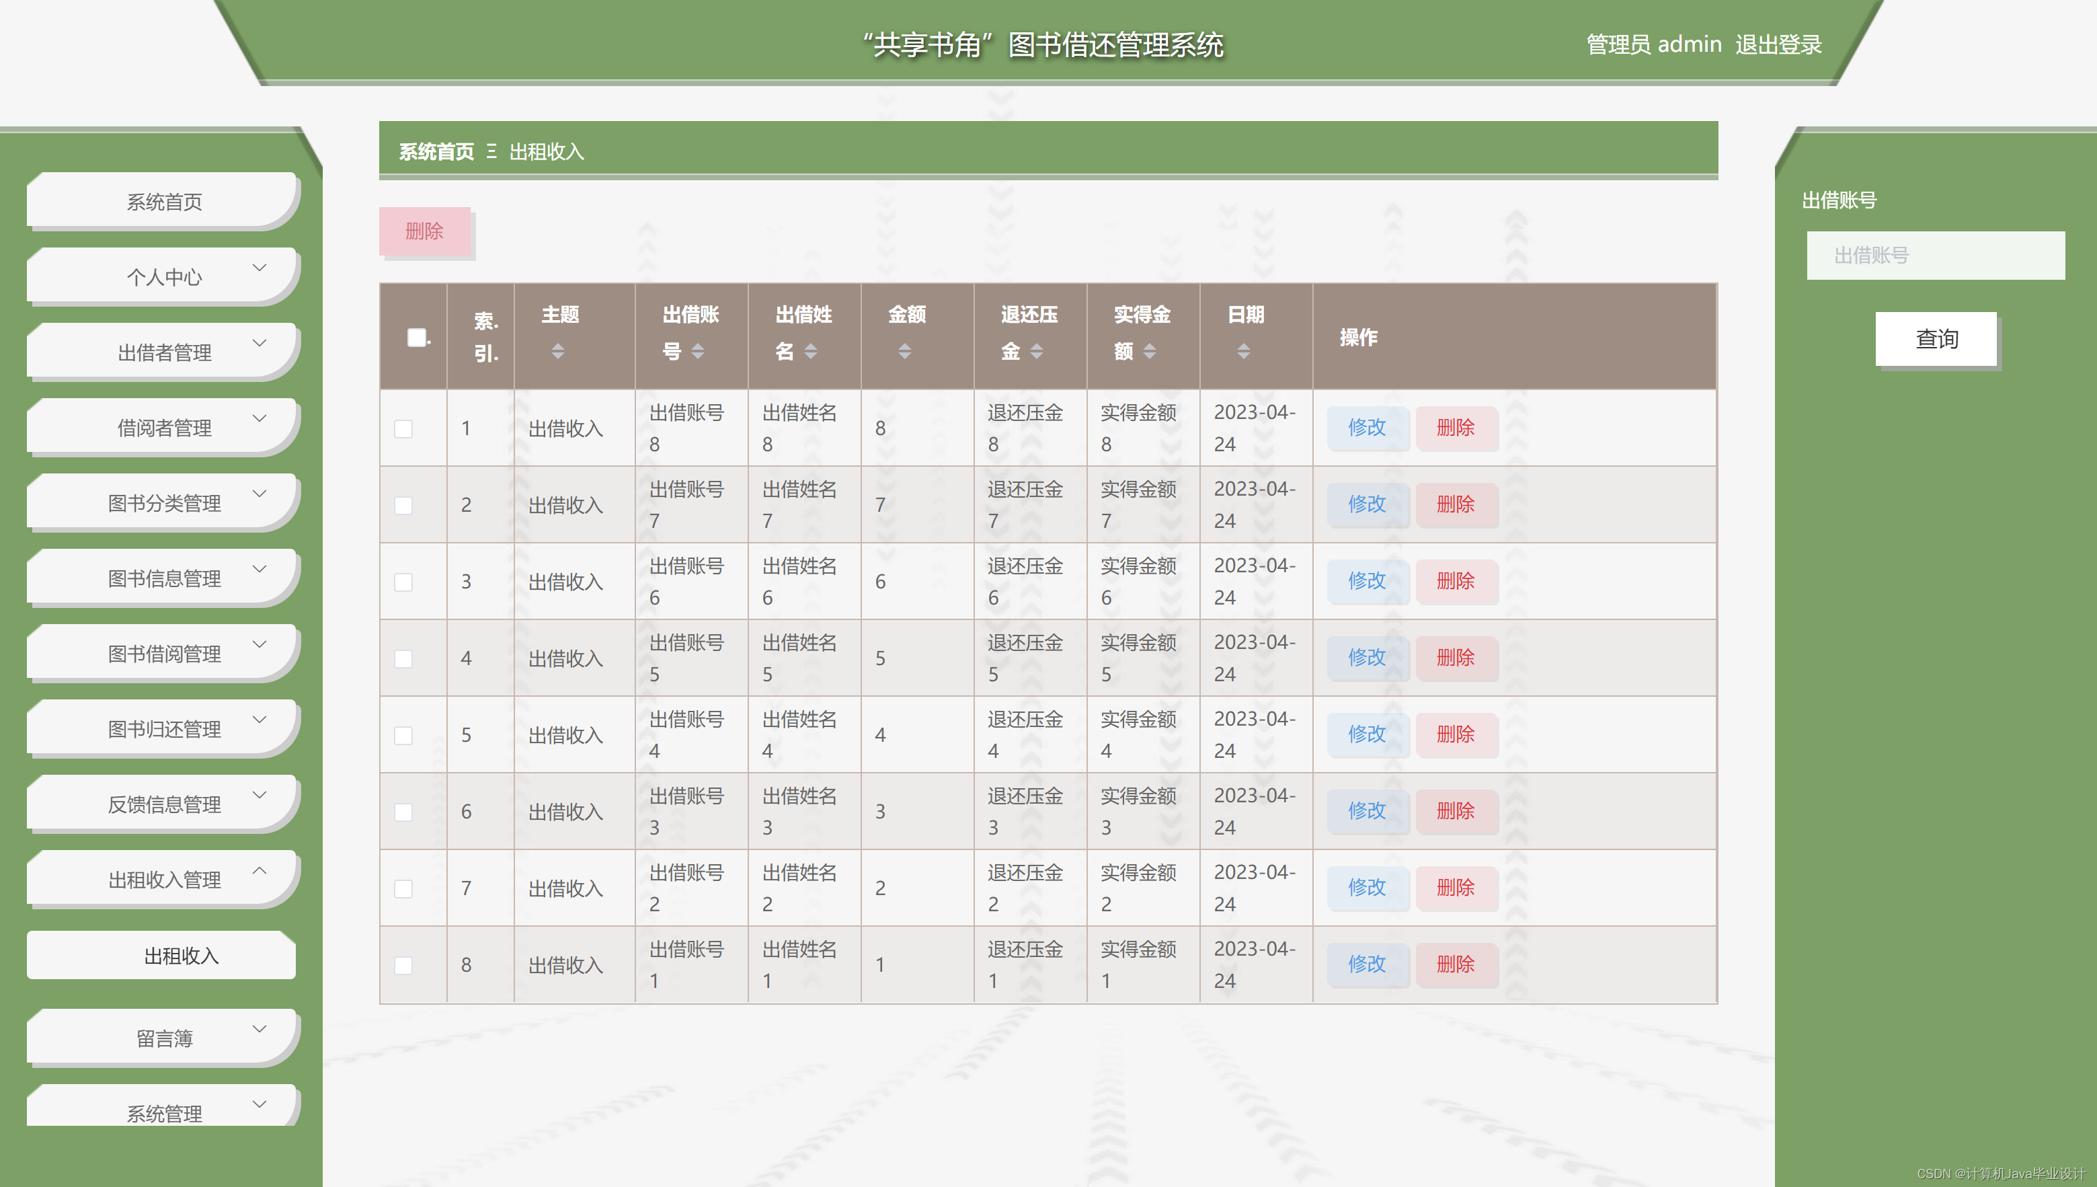Toggle select-all checkbox in table header
The height and width of the screenshot is (1187, 2097).
[416, 337]
